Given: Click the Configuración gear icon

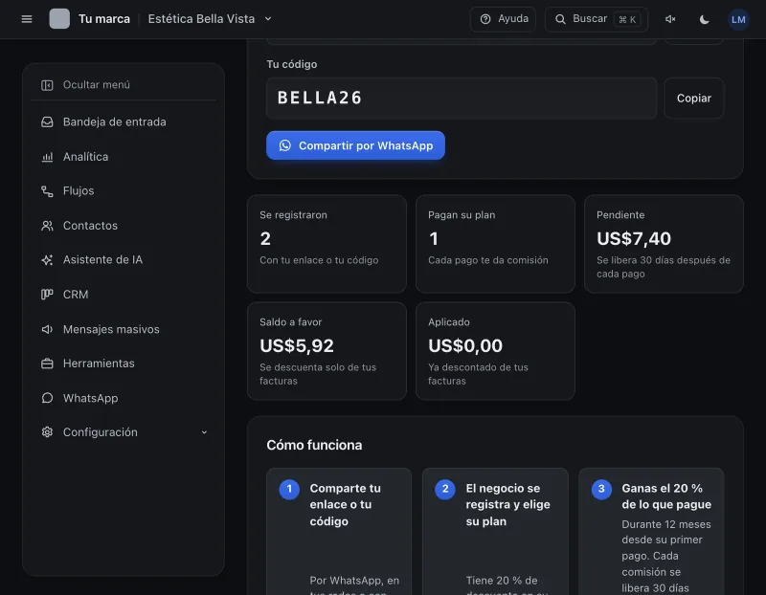Looking at the screenshot, I should [x=47, y=432].
